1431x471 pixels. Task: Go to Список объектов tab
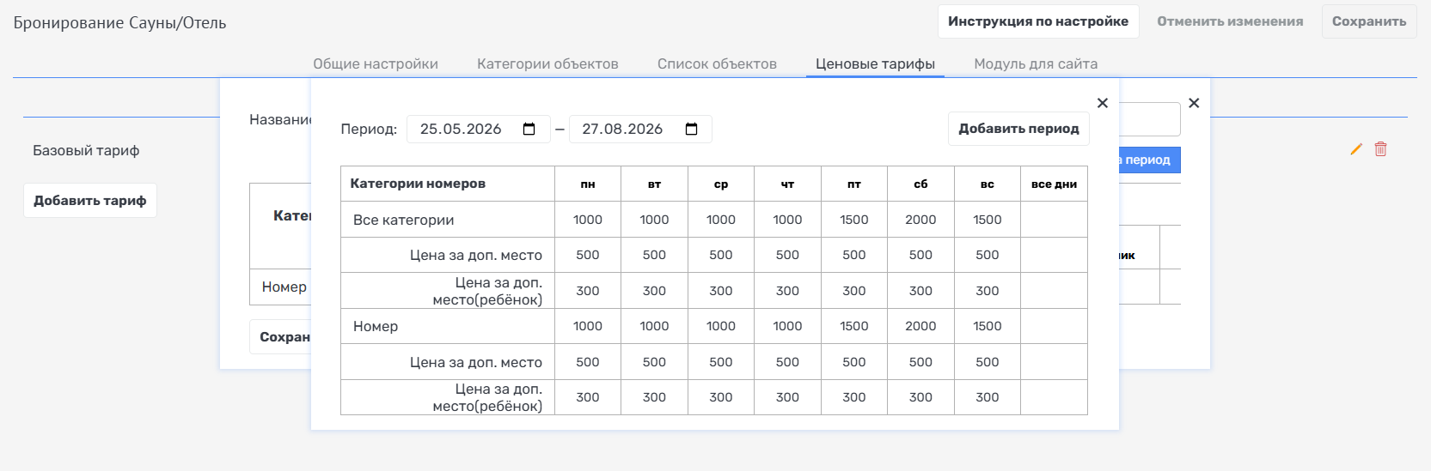(717, 63)
